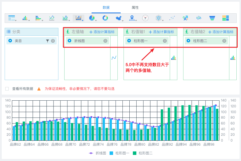Click the 左值轴 title text
Image resolution: width=241 pixels, height=161 pixels.
(78, 32)
